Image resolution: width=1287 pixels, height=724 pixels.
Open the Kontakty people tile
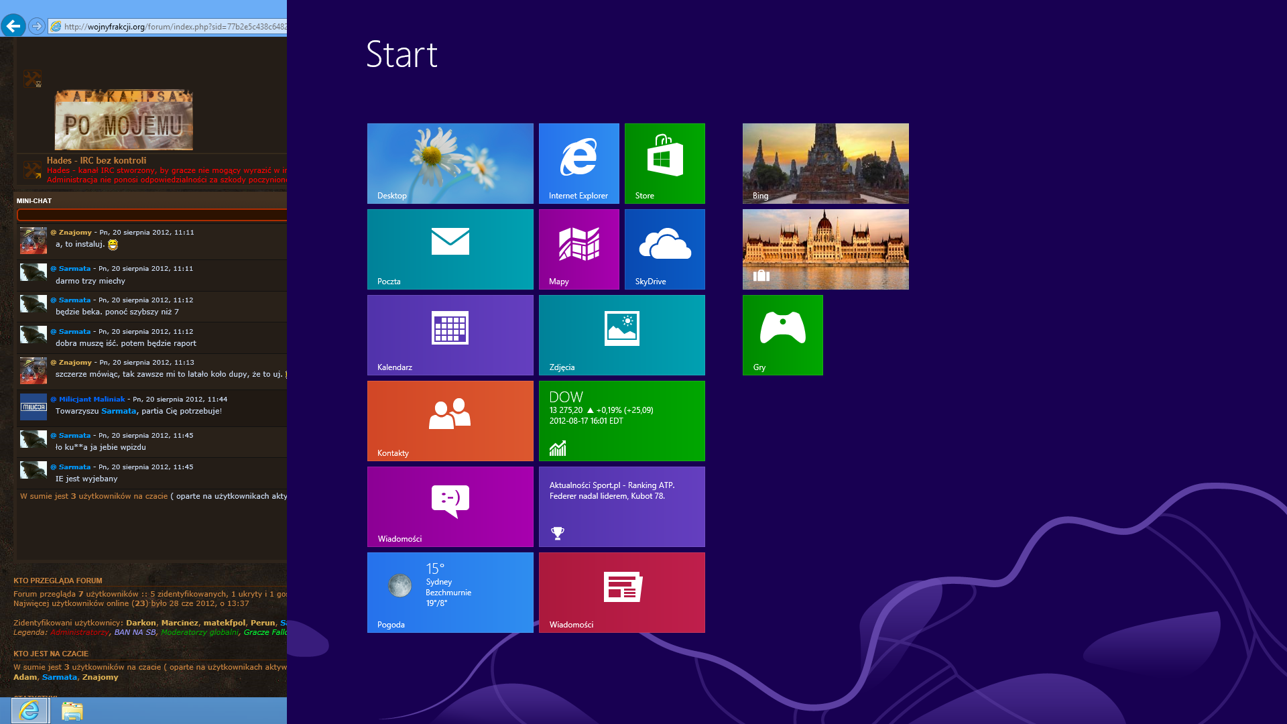click(x=450, y=420)
